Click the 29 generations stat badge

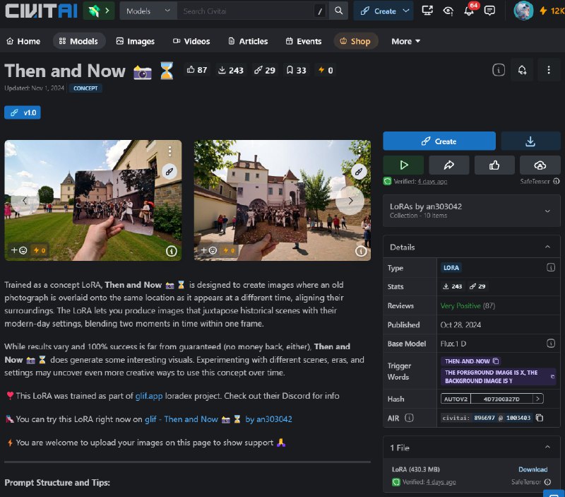[264, 70]
